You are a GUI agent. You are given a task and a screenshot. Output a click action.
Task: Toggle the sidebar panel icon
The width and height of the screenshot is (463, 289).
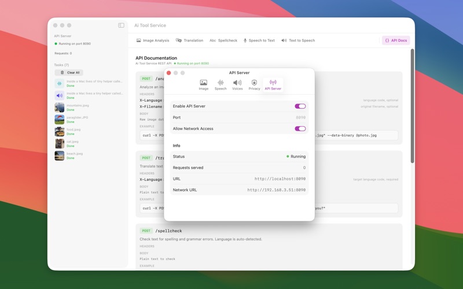121,25
